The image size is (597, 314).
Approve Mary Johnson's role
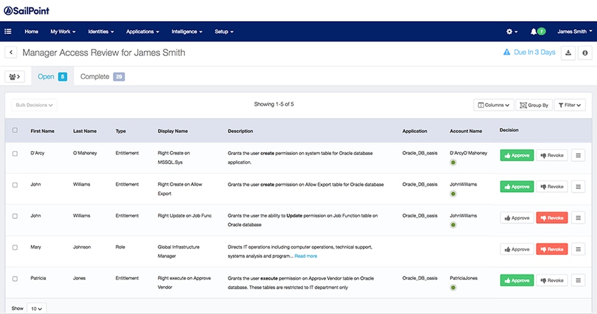tap(517, 250)
